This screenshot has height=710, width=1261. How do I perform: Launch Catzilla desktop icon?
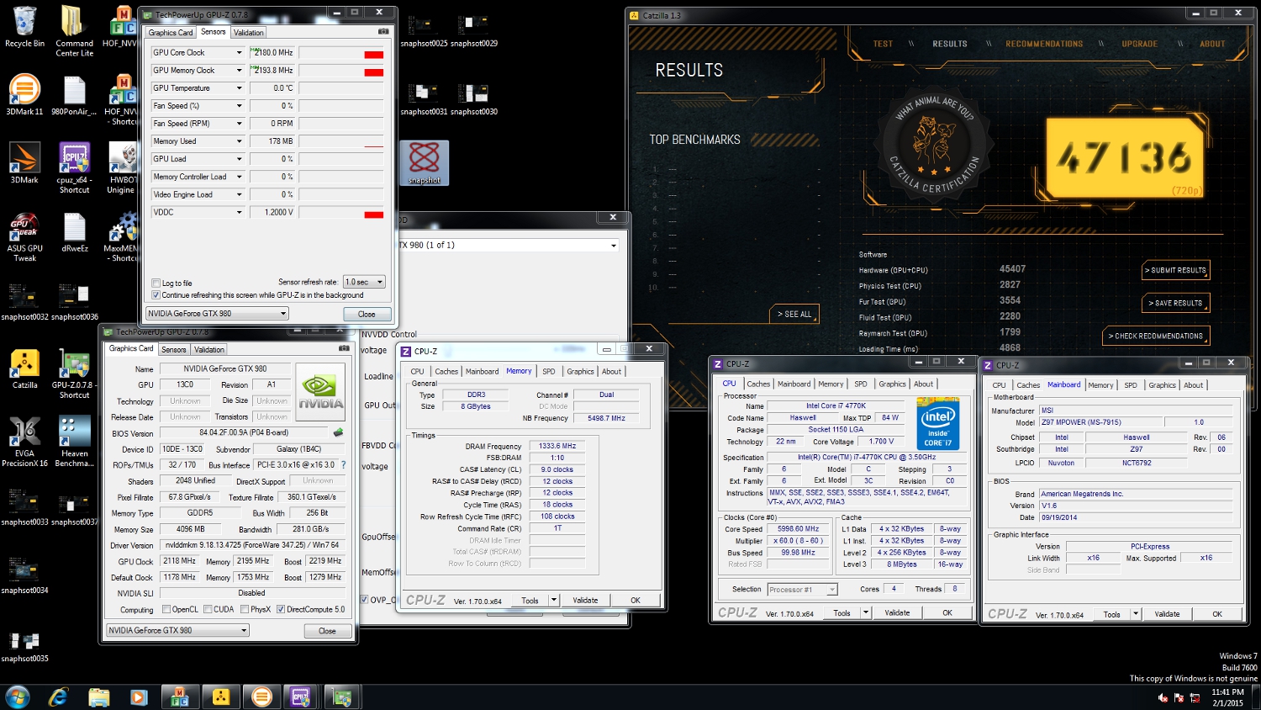(24, 368)
